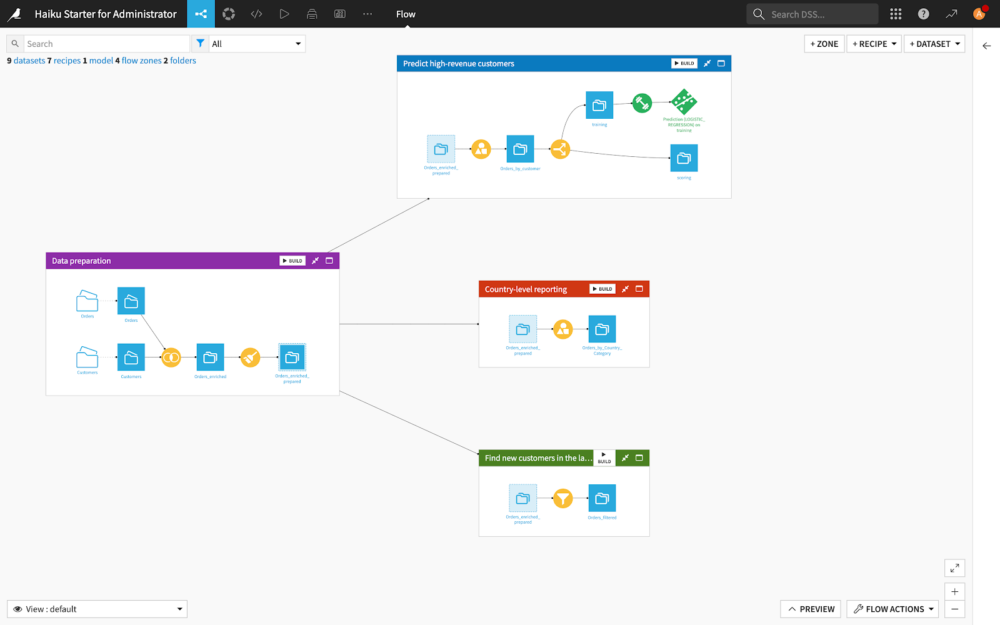Select the Orders_filtered dataset

pos(602,498)
